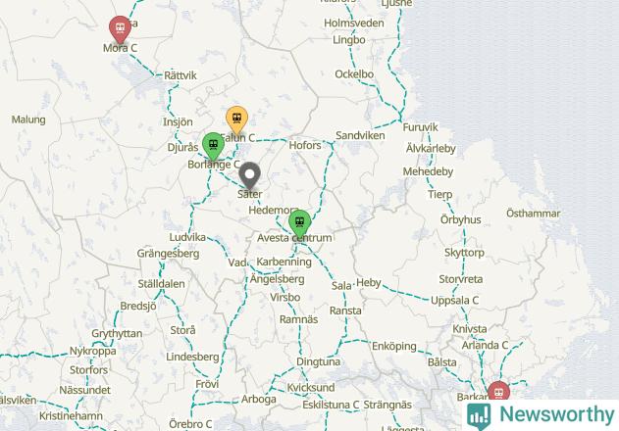Select the Tierp station label
Viewport: 619px width, 431px height.
pyautogui.click(x=440, y=194)
